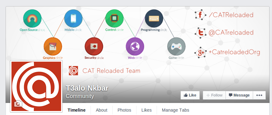Click the Programming circle label

(x=154, y=30)
